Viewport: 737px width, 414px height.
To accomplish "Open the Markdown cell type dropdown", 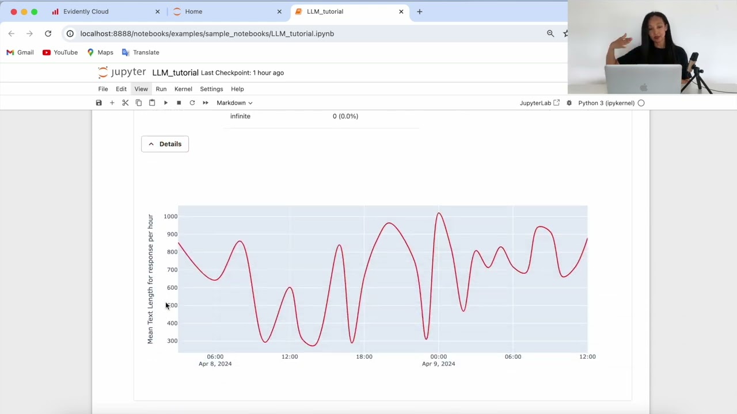I will click(234, 103).
